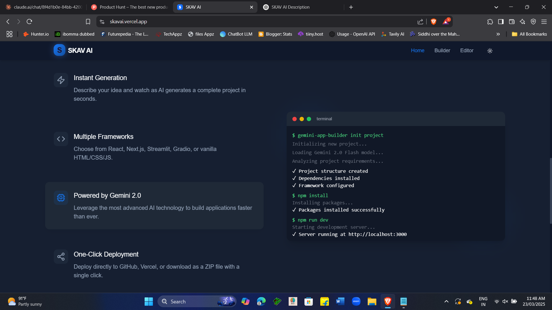Click the page vertical scrollbar
The width and height of the screenshot is (552, 310).
(x=551, y=191)
